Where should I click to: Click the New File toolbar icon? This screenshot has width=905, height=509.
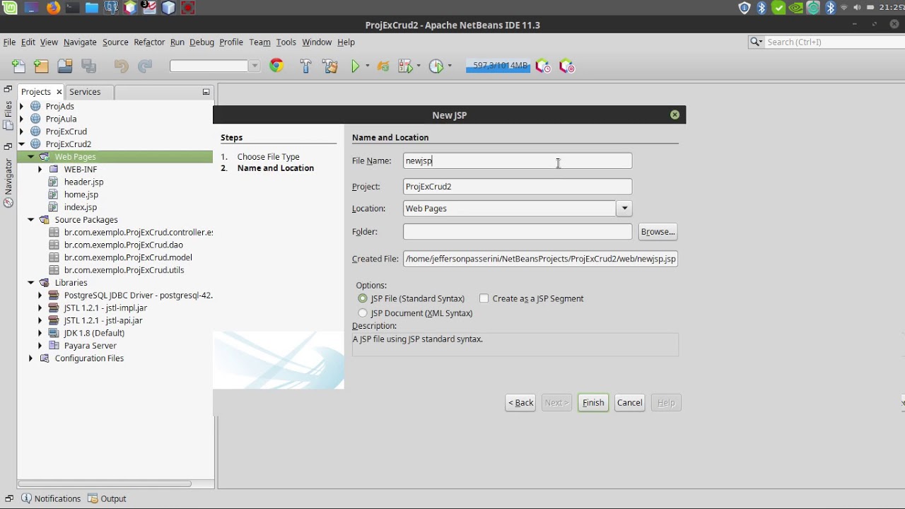click(x=18, y=66)
